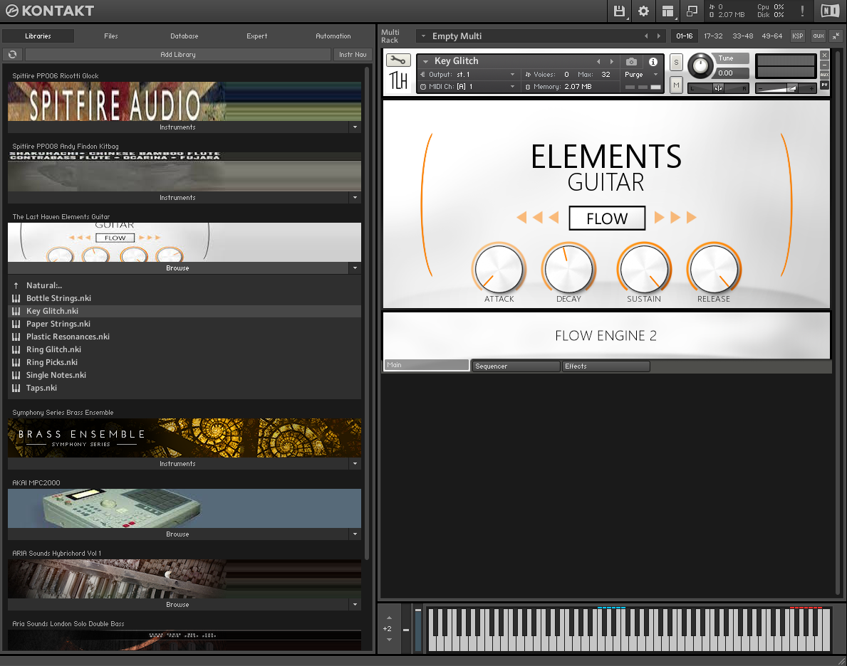Click the previous multi arrow
This screenshot has width=847, height=666.
point(646,36)
